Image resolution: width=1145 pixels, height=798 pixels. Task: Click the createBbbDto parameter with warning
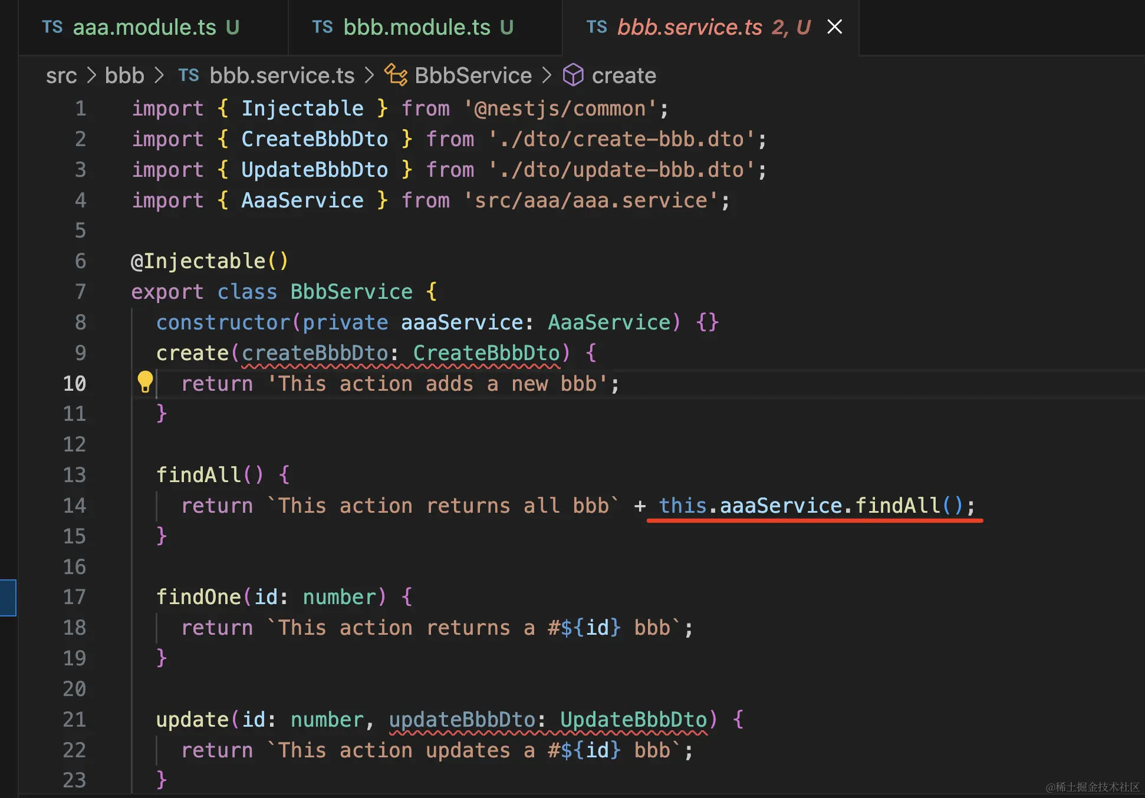(x=314, y=353)
